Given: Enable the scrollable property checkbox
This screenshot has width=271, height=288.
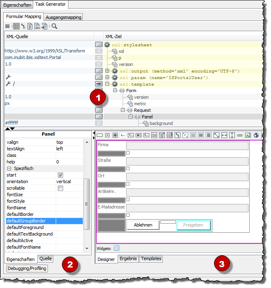Looking at the screenshot, I should [x=60, y=188].
